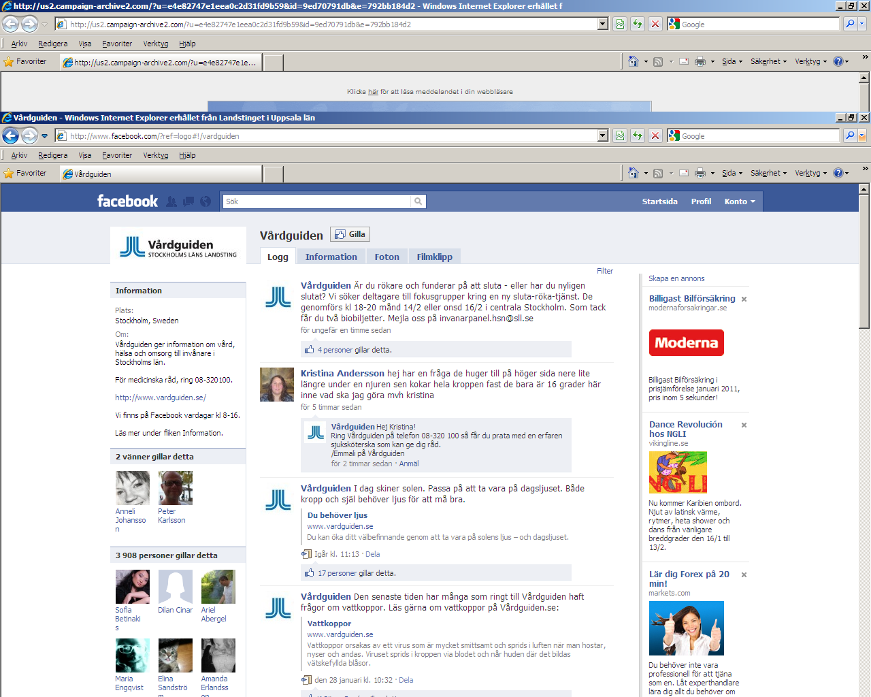Click Back button in campaign-archive window

(10, 24)
